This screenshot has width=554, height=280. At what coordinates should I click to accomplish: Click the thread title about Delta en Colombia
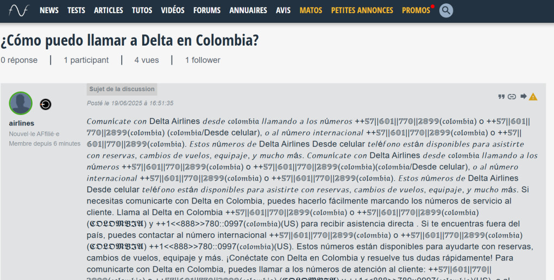tap(130, 41)
